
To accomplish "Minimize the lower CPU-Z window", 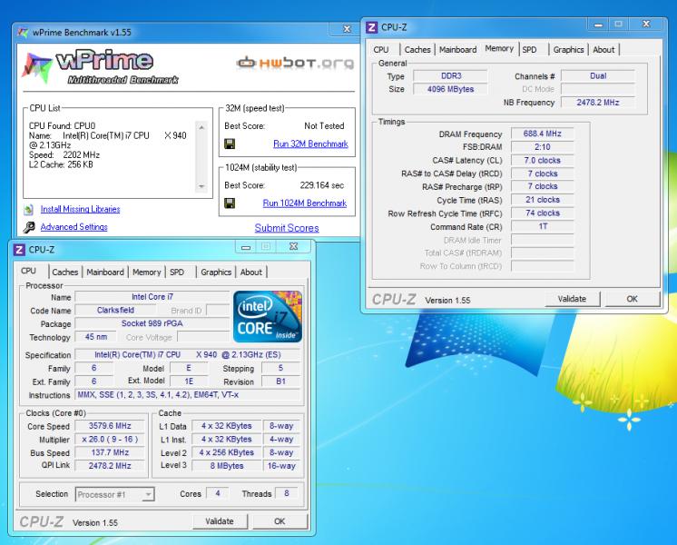I will (x=246, y=247).
